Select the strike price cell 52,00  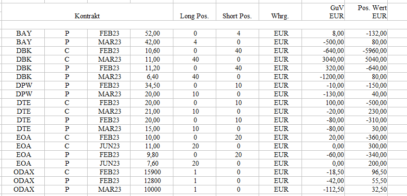point(152,34)
